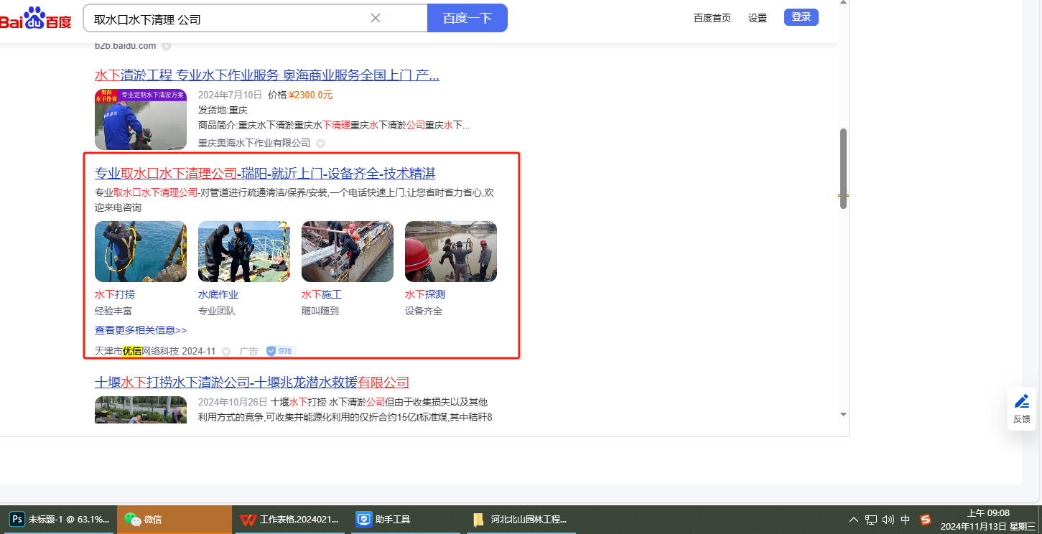
Task: Open the 十堰水下打捞水下清淤公司 result title
Action: click(x=252, y=382)
